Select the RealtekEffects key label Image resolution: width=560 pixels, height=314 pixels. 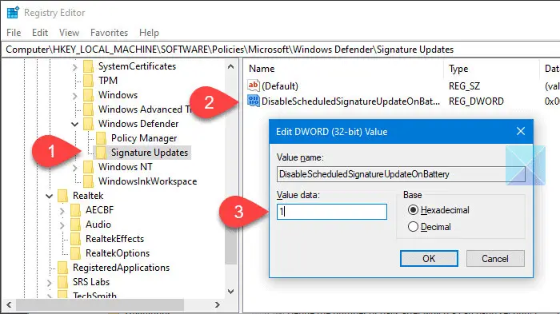coord(114,239)
